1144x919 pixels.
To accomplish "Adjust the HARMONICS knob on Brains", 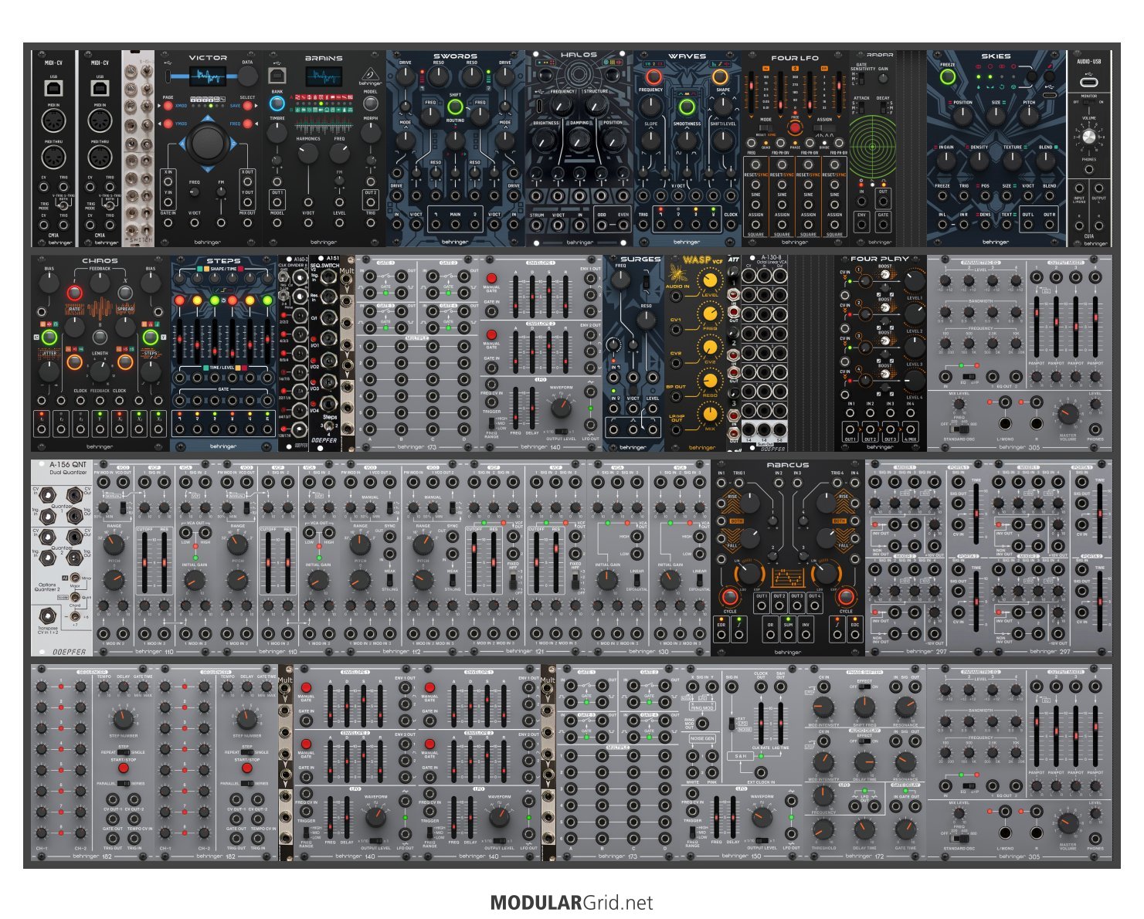I will pos(308,153).
